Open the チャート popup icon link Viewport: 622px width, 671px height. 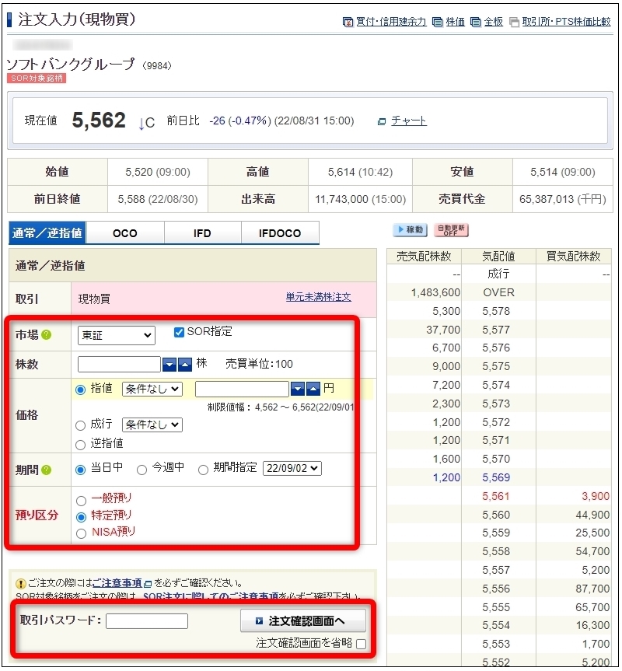coord(382,121)
